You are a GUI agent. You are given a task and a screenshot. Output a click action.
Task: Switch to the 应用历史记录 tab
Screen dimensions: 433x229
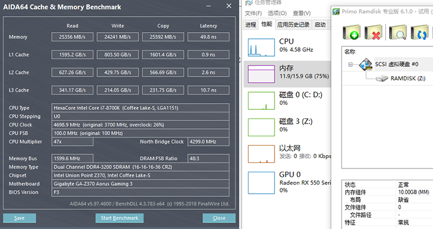pyautogui.click(x=293, y=25)
